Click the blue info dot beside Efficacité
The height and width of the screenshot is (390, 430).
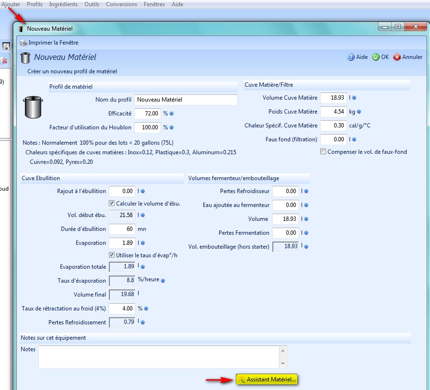pos(172,114)
